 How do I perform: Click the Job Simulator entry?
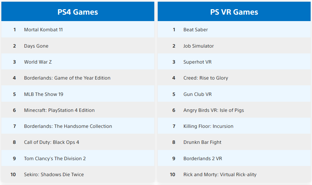(199, 46)
